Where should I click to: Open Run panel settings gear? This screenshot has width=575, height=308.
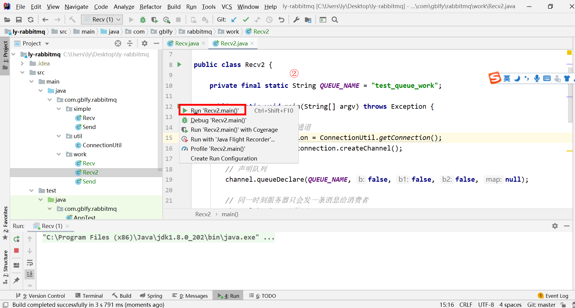click(555, 226)
